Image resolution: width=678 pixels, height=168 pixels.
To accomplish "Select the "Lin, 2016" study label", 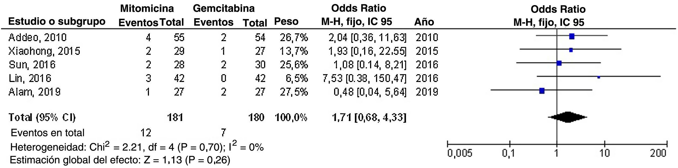I will 30,78.
